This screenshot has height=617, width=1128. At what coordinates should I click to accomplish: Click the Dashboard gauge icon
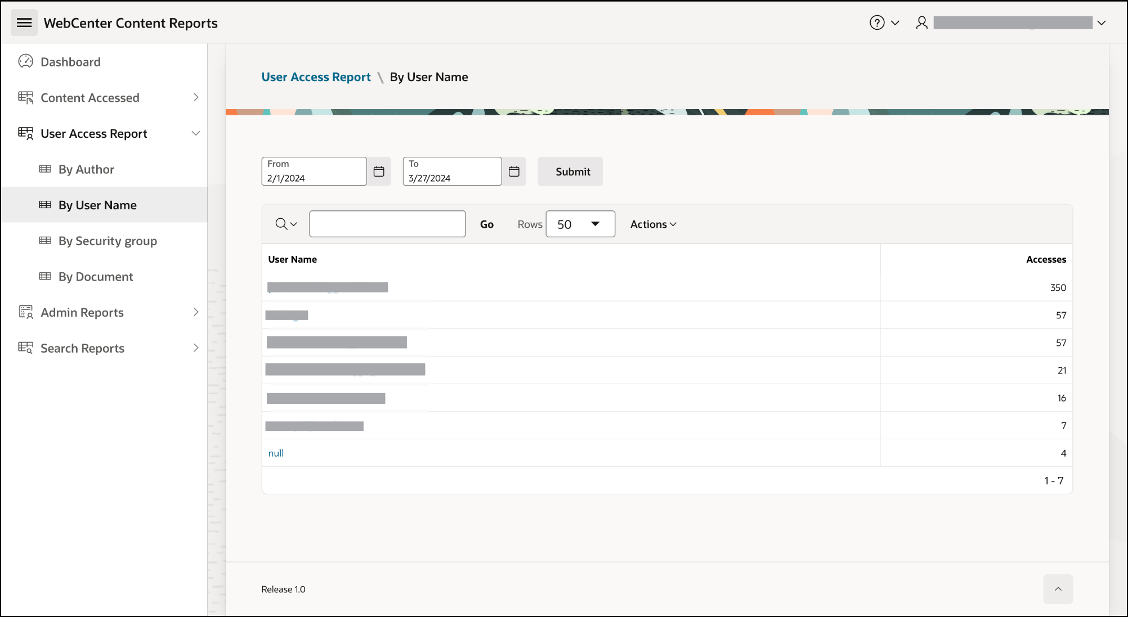point(25,61)
